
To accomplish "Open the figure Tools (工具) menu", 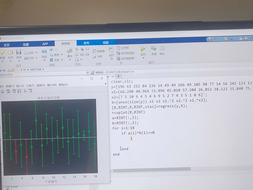I will (x=30, y=86).
